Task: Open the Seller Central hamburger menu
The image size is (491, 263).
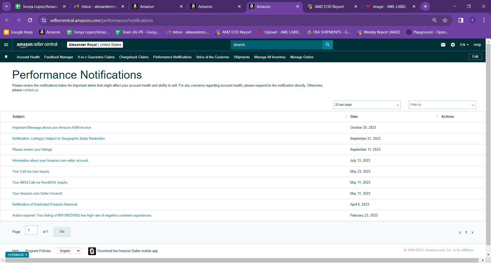Action: pyautogui.click(x=6, y=45)
